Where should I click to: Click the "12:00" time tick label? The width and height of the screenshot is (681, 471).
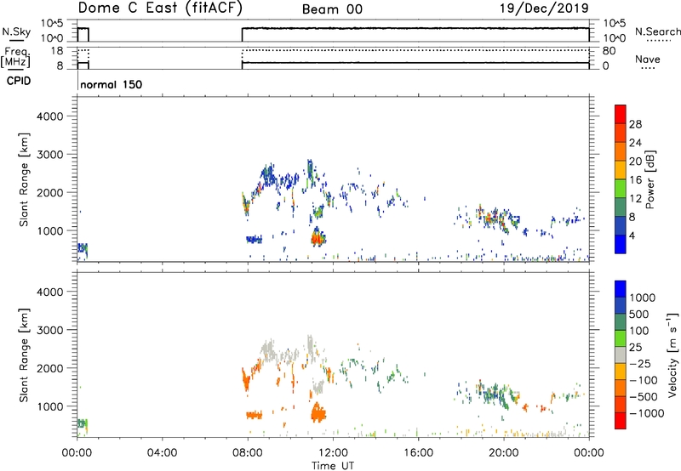point(333,453)
